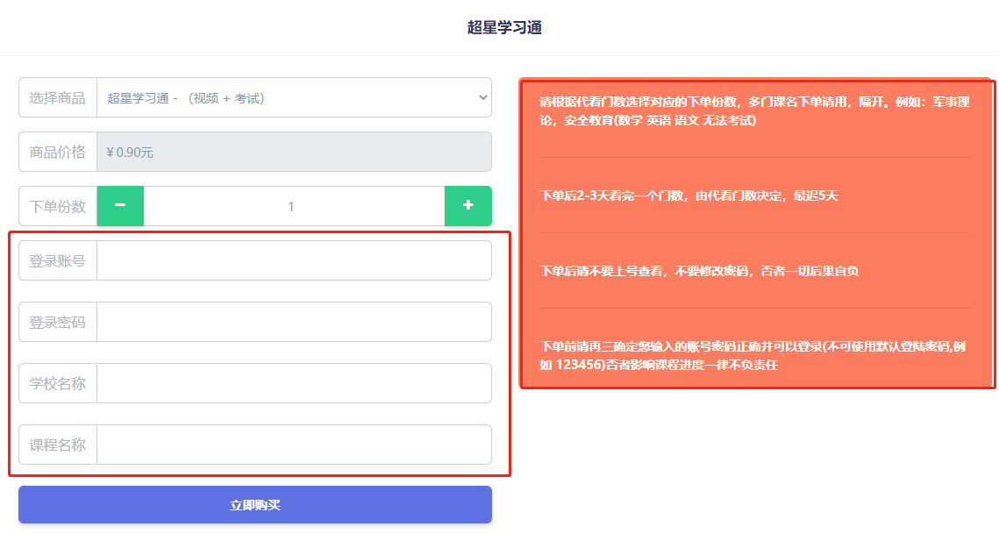Viewport: 999px width, 548px height.
Task: Click the ¥0.90元 price field
Action: [x=294, y=152]
